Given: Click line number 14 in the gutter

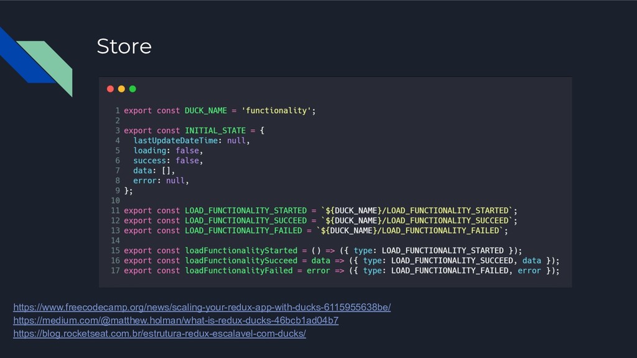Looking at the screenshot, I should pos(115,241).
